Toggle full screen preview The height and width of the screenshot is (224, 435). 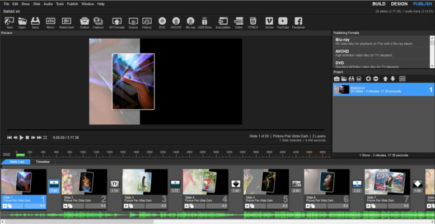point(45,137)
